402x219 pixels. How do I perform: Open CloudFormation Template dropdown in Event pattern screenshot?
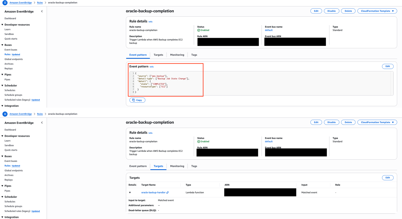click(x=377, y=11)
